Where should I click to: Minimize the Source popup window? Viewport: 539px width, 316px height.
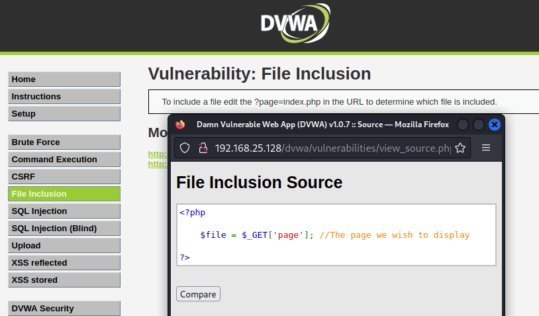click(x=463, y=125)
